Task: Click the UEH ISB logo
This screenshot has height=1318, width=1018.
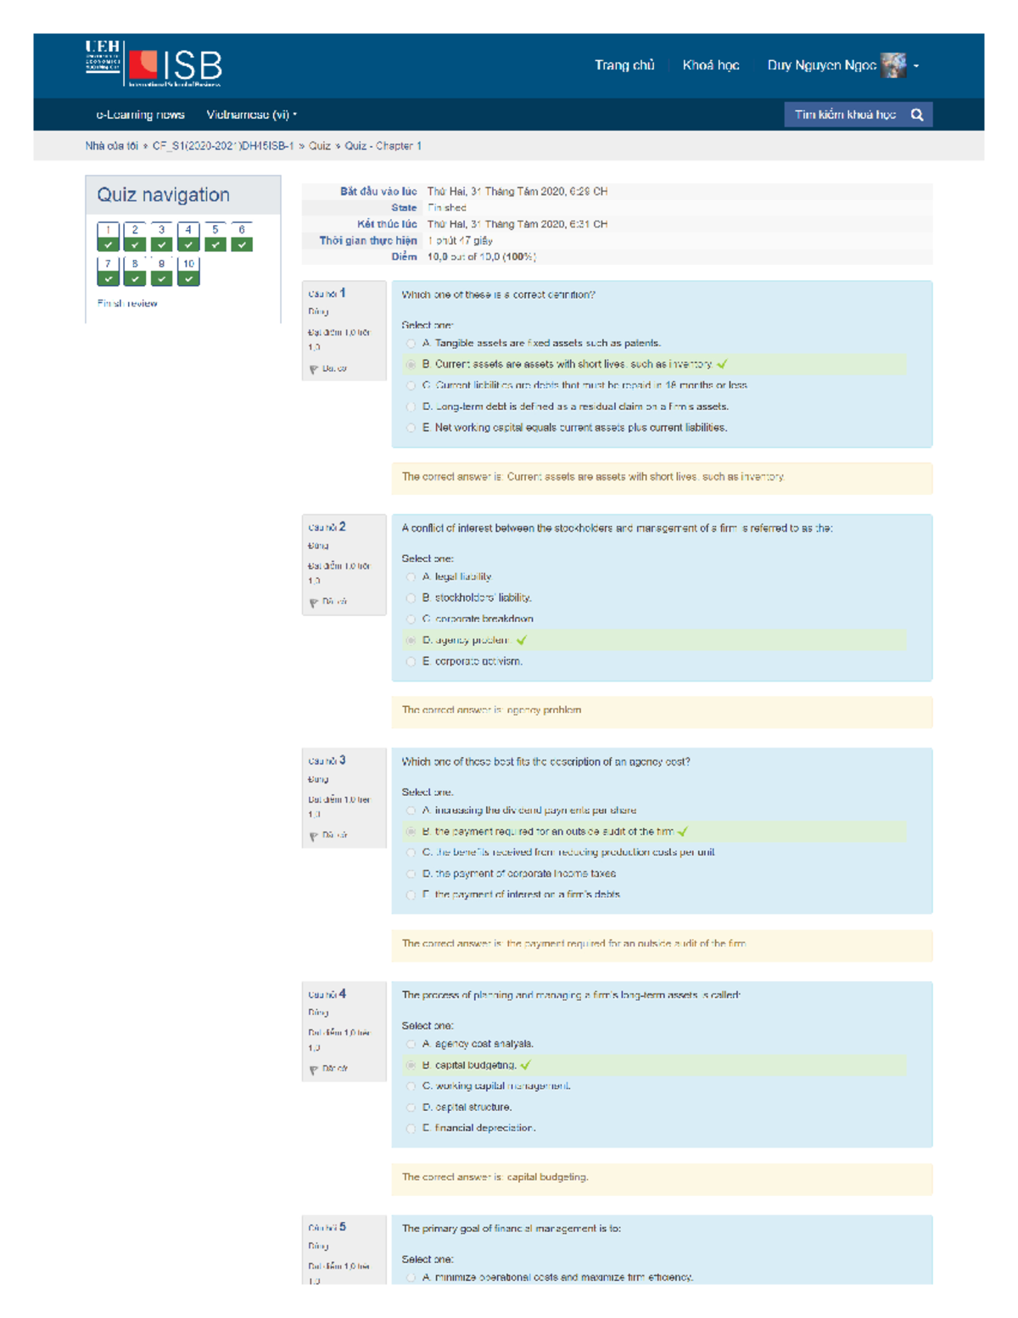Action: [153, 64]
